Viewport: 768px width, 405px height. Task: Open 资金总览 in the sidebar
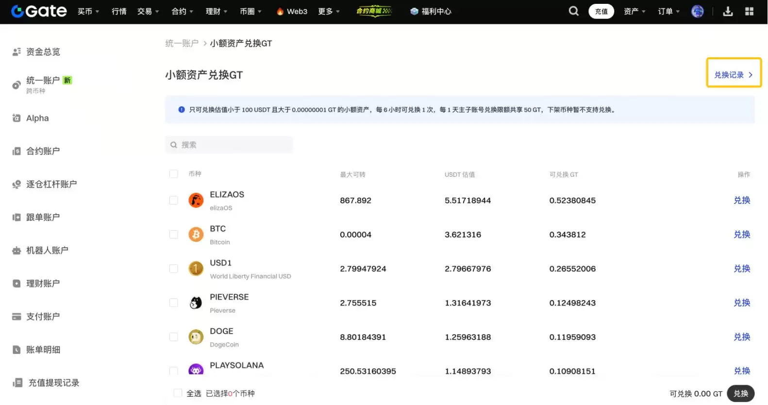pyautogui.click(x=43, y=52)
